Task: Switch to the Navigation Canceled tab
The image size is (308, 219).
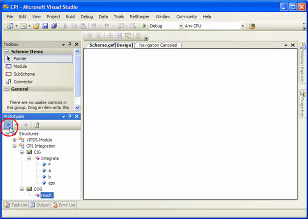Action: (x=158, y=45)
